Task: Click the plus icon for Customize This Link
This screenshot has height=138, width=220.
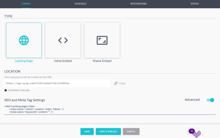Action: tap(6, 90)
